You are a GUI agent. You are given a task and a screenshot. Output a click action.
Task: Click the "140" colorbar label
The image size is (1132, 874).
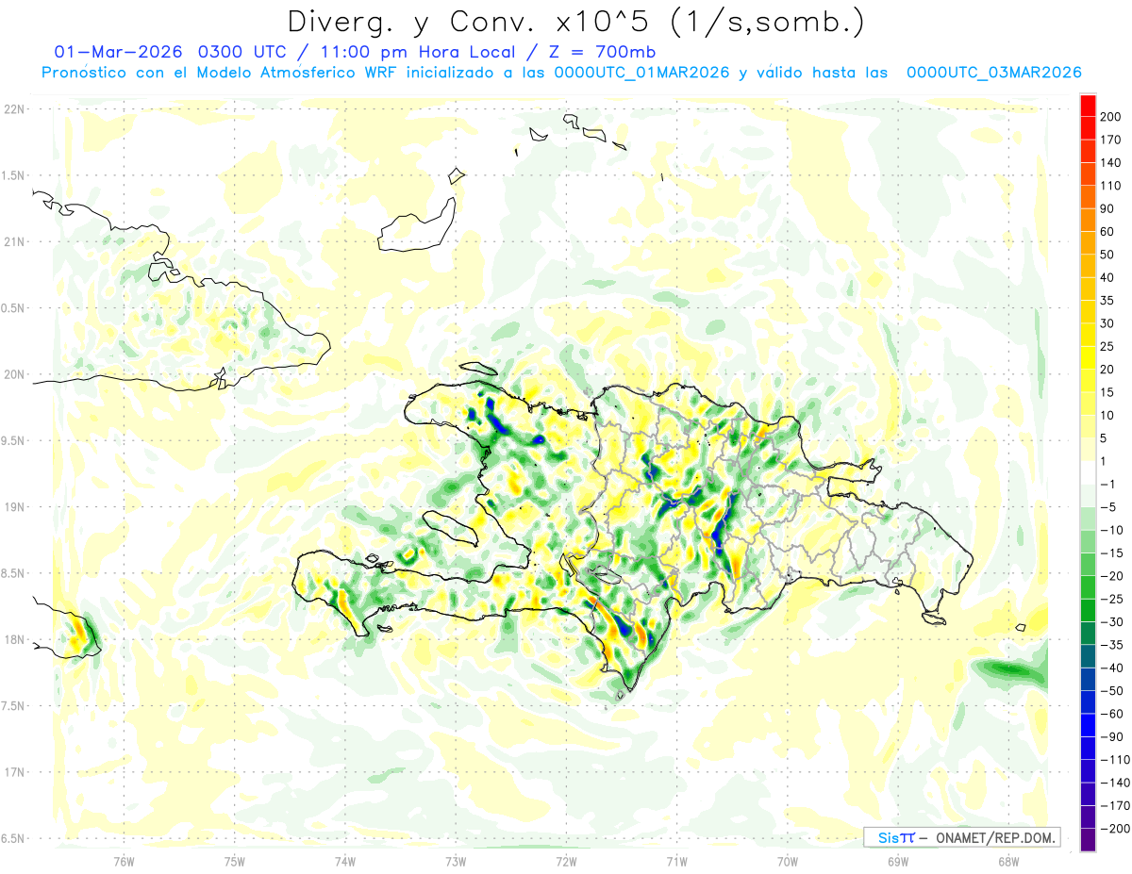(x=1110, y=163)
